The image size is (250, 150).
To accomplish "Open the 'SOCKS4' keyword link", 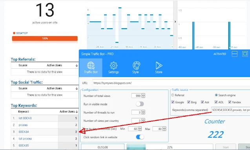I will click(24, 132).
